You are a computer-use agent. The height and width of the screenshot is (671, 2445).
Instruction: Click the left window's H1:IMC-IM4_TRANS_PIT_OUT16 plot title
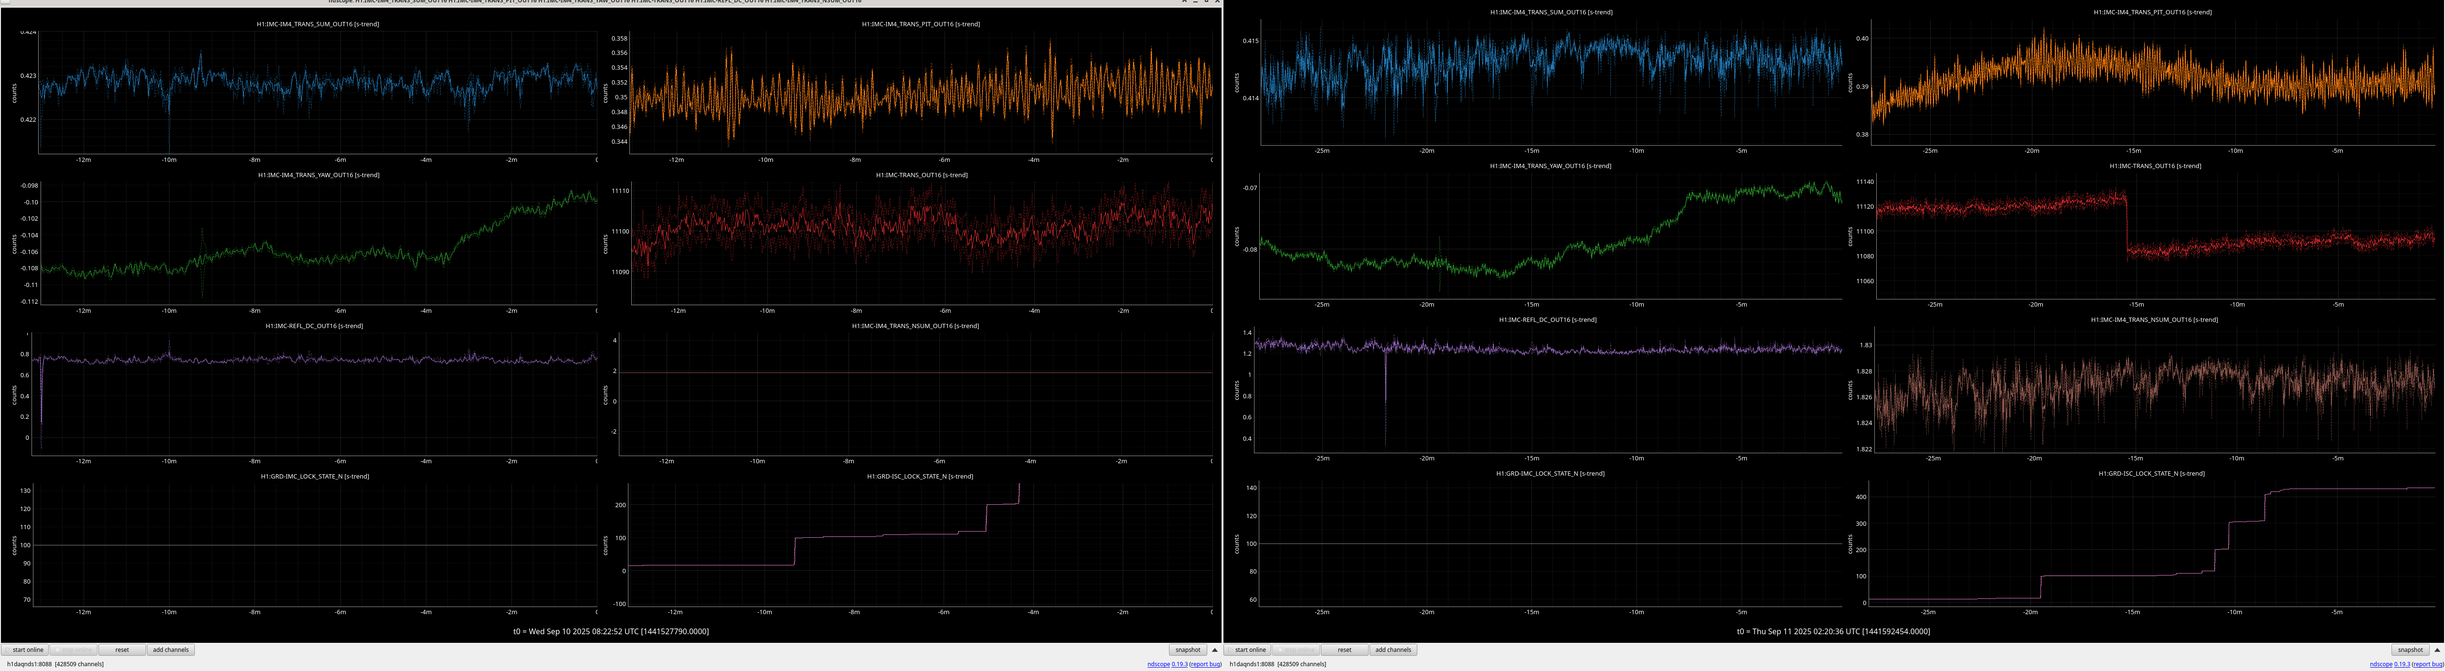coord(921,24)
